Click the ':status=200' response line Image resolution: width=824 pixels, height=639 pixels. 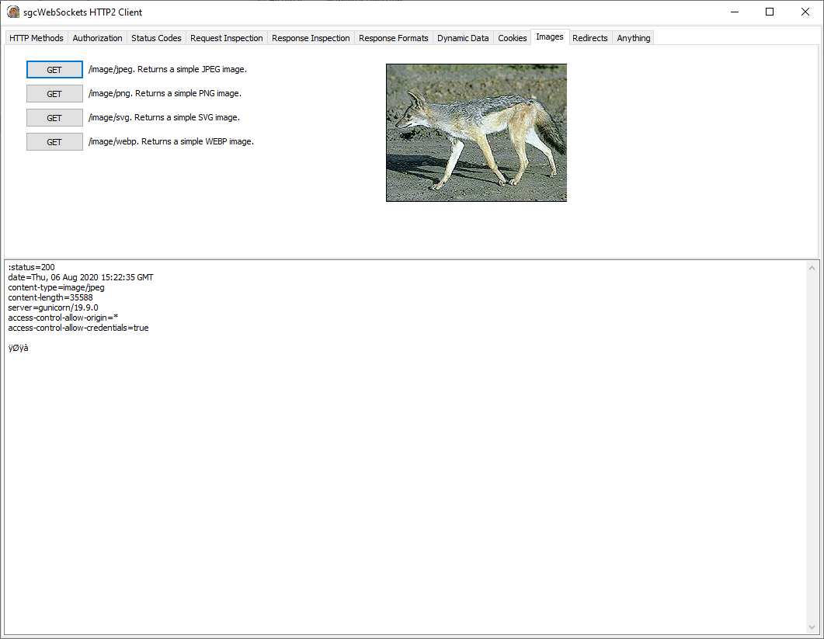32,267
